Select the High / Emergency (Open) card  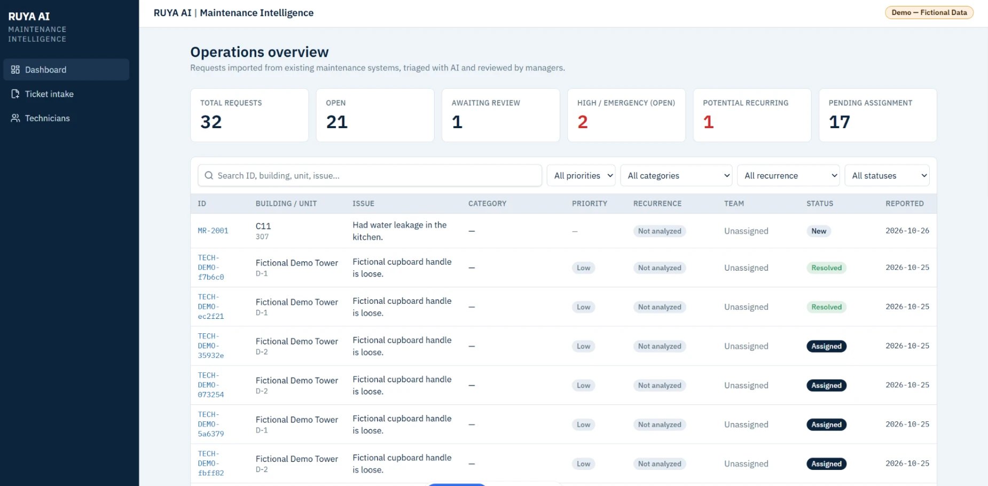coord(626,115)
